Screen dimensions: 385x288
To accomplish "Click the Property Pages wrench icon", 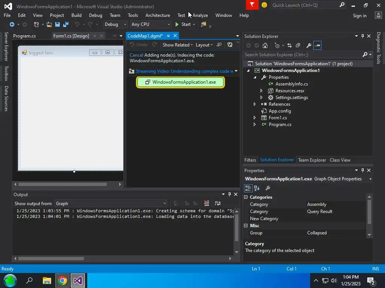I will coord(268,188).
